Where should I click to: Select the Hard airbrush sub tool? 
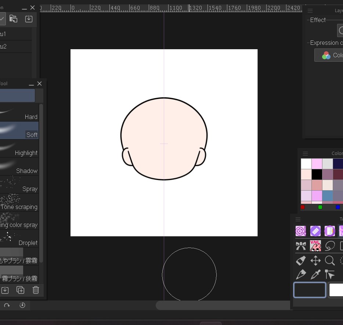tap(19, 112)
